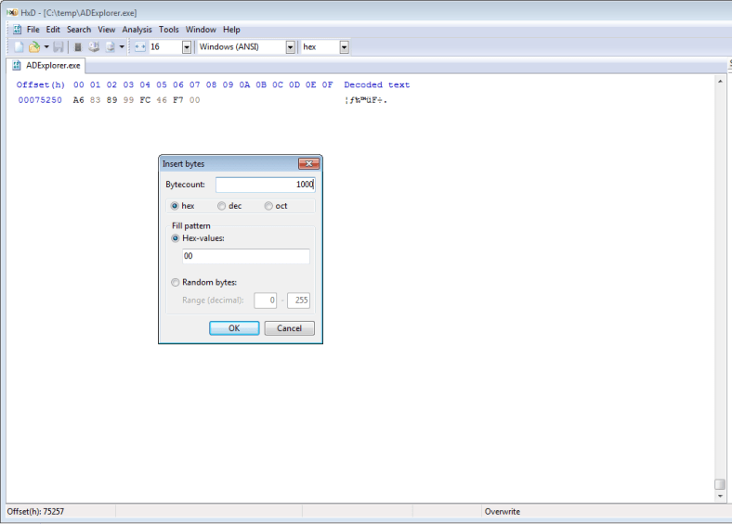This screenshot has width=732, height=524.
Task: Select the oct radio button
Action: pyautogui.click(x=268, y=206)
